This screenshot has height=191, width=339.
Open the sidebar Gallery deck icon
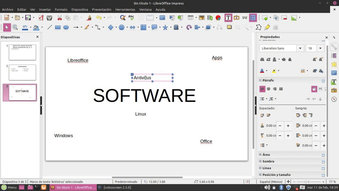334,90
